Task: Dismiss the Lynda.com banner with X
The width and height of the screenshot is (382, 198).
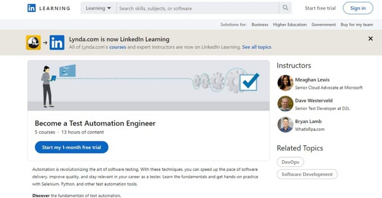Action: coord(370,38)
